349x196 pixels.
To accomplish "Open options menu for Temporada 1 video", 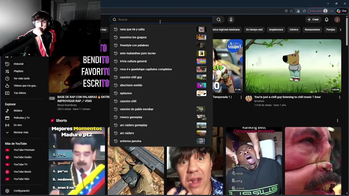I will (x=241, y=97).
